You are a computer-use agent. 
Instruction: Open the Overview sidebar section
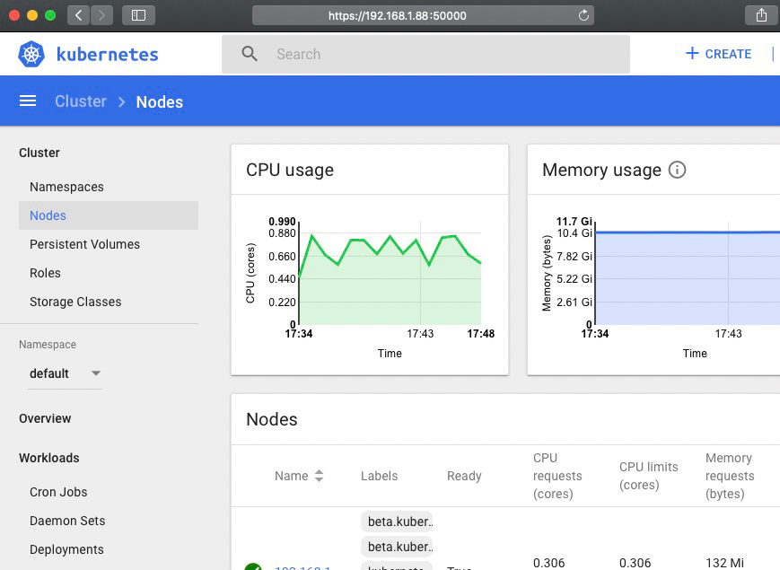coord(45,419)
